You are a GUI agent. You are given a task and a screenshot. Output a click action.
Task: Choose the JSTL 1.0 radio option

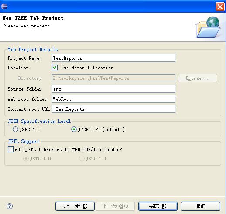coord(26,159)
